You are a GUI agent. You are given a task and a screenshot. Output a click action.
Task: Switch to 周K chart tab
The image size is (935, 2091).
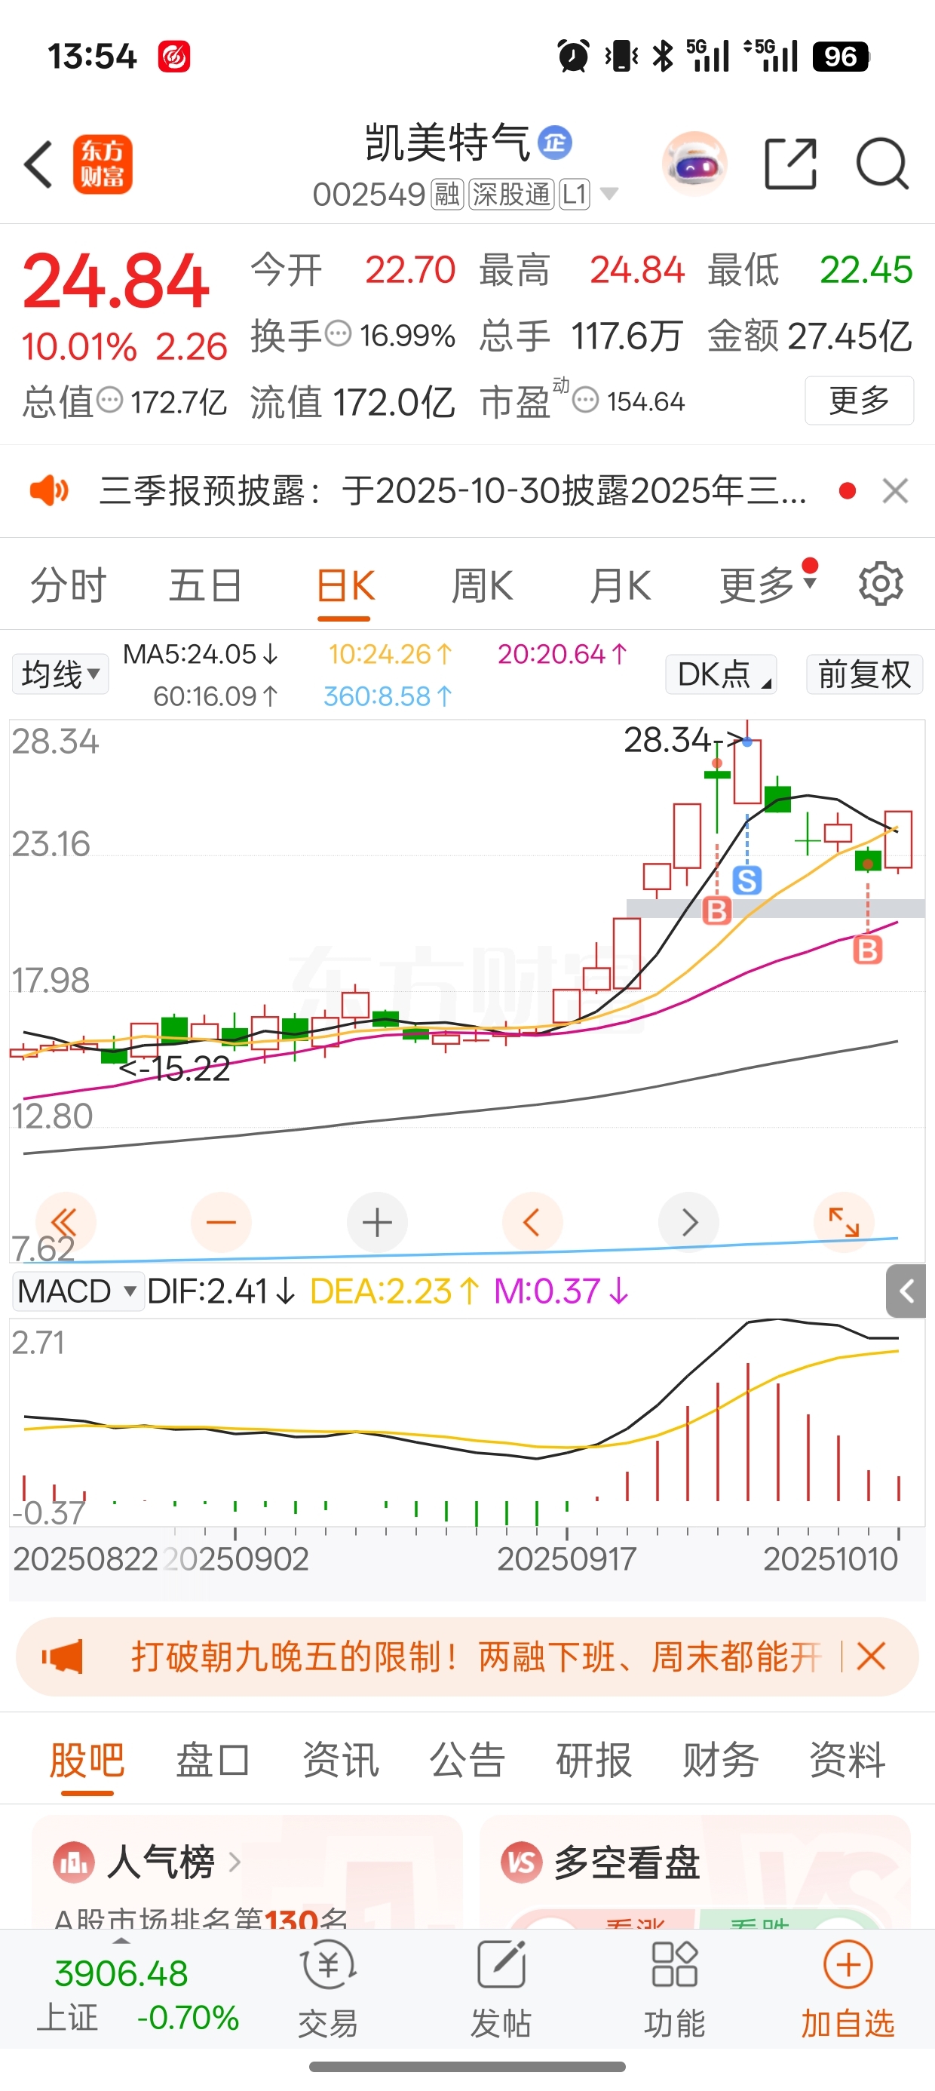[482, 585]
